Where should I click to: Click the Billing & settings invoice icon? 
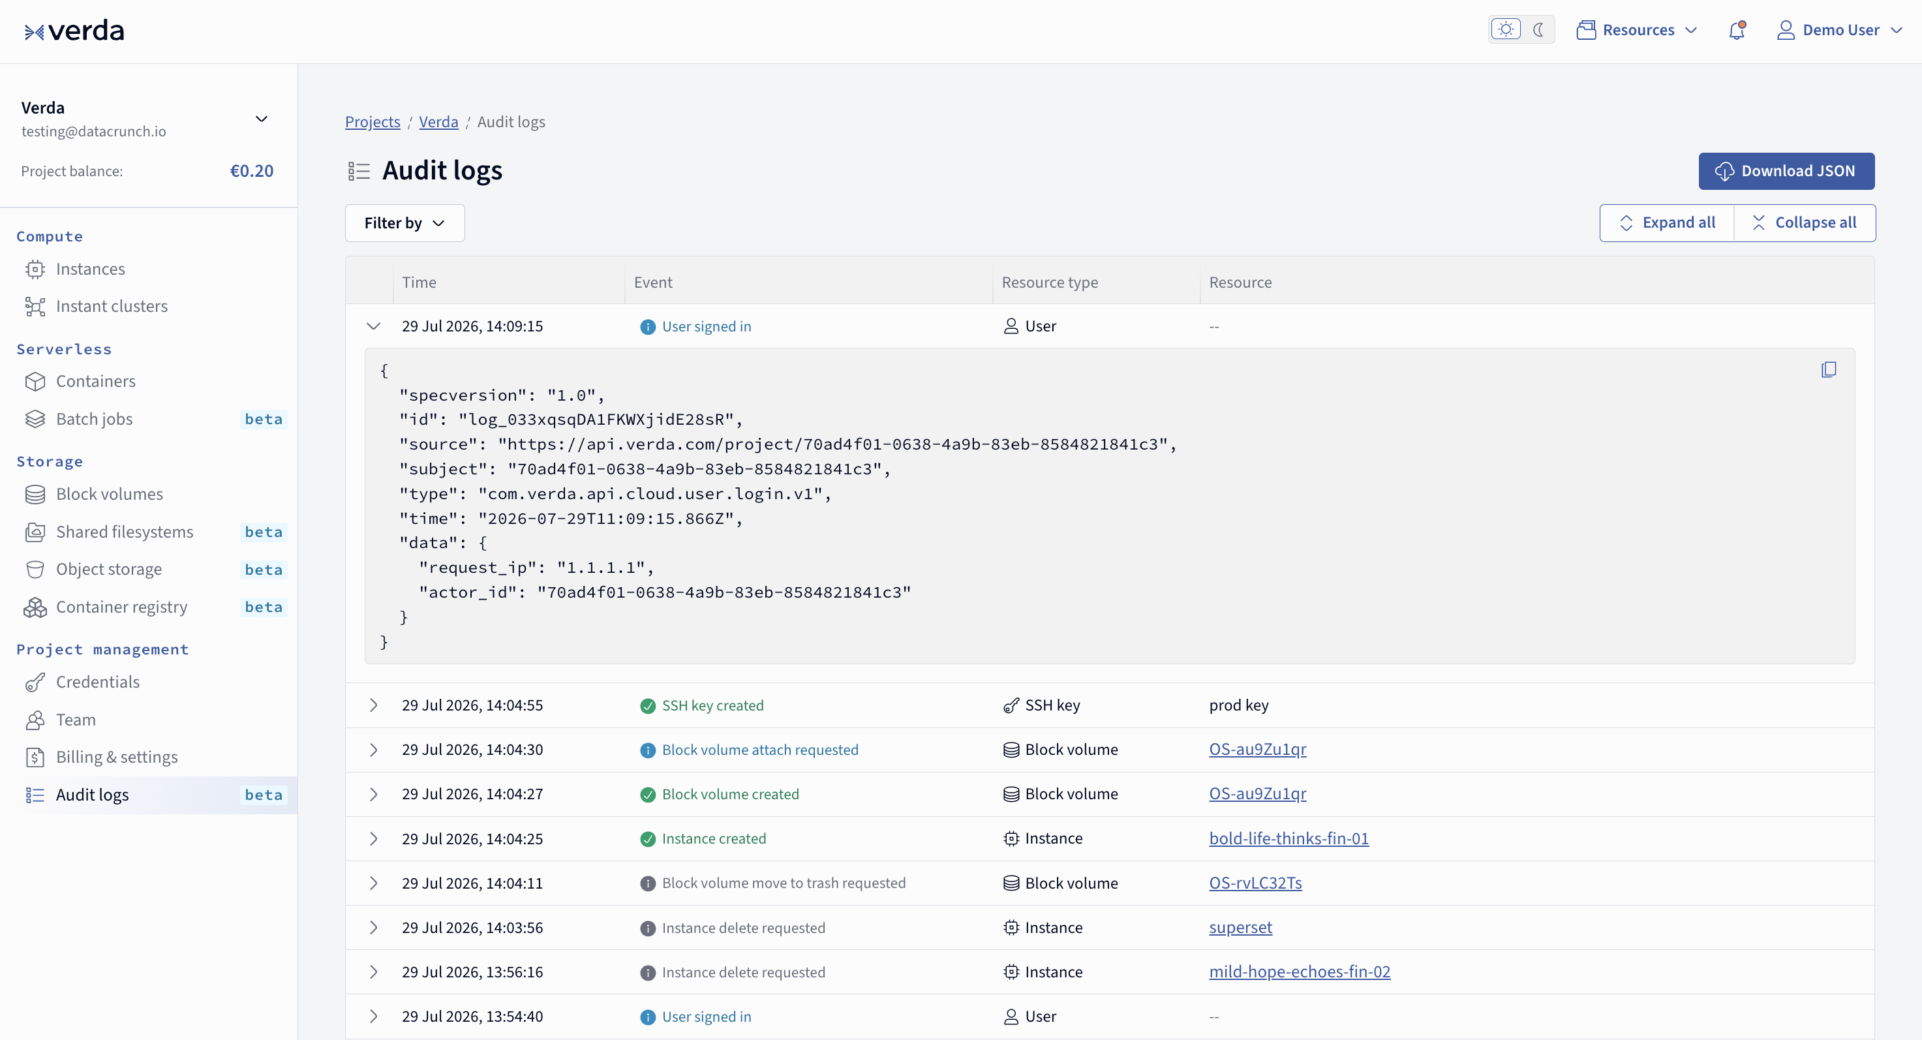[35, 757]
